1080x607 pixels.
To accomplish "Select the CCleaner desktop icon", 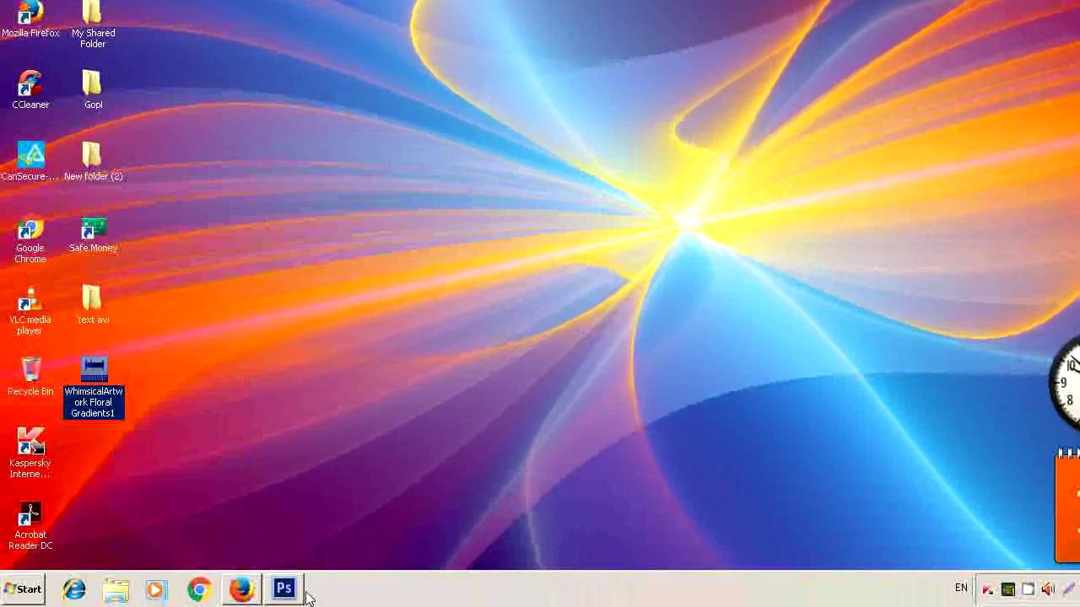I will (x=30, y=89).
